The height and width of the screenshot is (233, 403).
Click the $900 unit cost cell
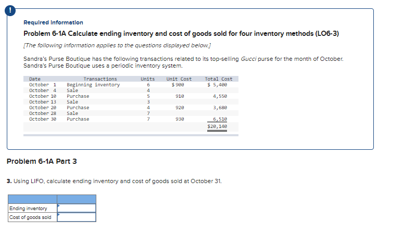pos(178,85)
